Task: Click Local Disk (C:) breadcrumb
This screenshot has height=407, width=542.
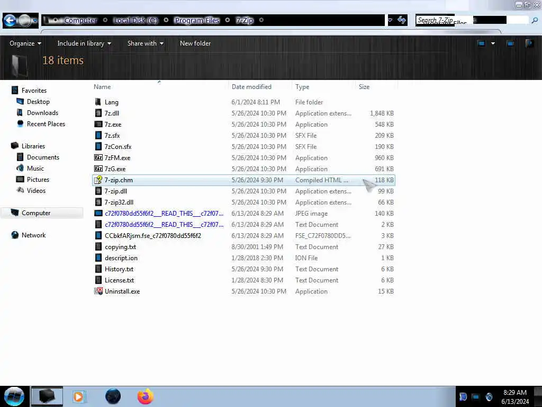Action: (136, 20)
